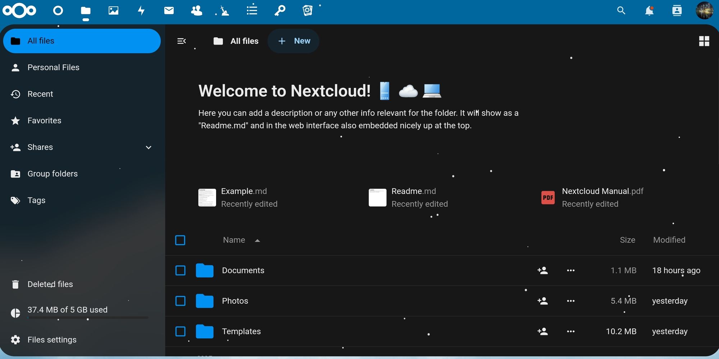Viewport: 719px width, 359px height.
Task: Open the Mail app icon
Action: tap(169, 10)
